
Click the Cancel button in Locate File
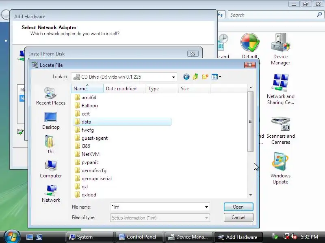coord(238,217)
